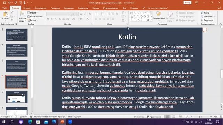Insert text box shape in shapes gallery
The height and width of the screenshot is (125, 223).
[x=132, y=13]
